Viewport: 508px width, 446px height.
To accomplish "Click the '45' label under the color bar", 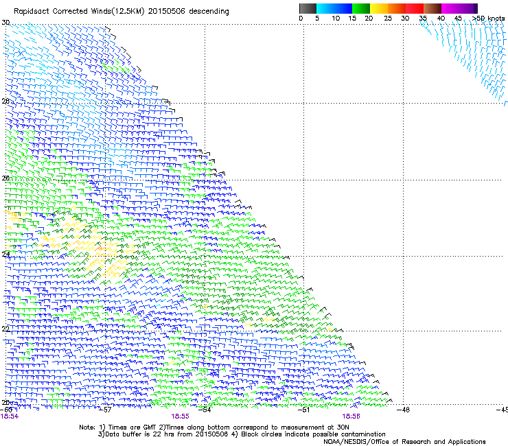I will 458,18.
